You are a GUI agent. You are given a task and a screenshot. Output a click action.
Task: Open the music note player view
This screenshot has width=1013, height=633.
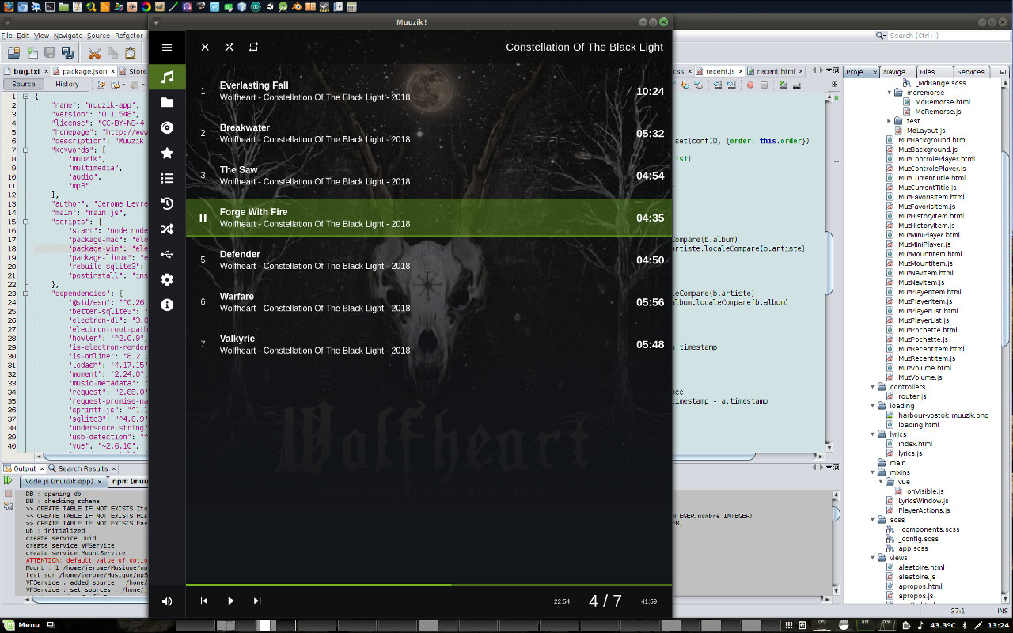point(167,77)
